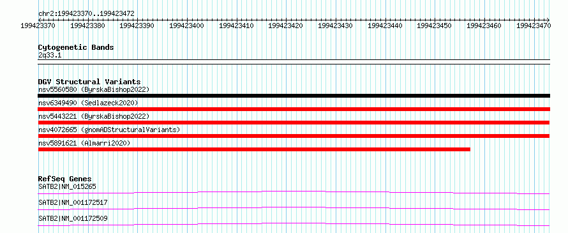Open variant nsv5891621 (Almarri2020) label
The height and width of the screenshot is (233, 568).
click(84, 143)
